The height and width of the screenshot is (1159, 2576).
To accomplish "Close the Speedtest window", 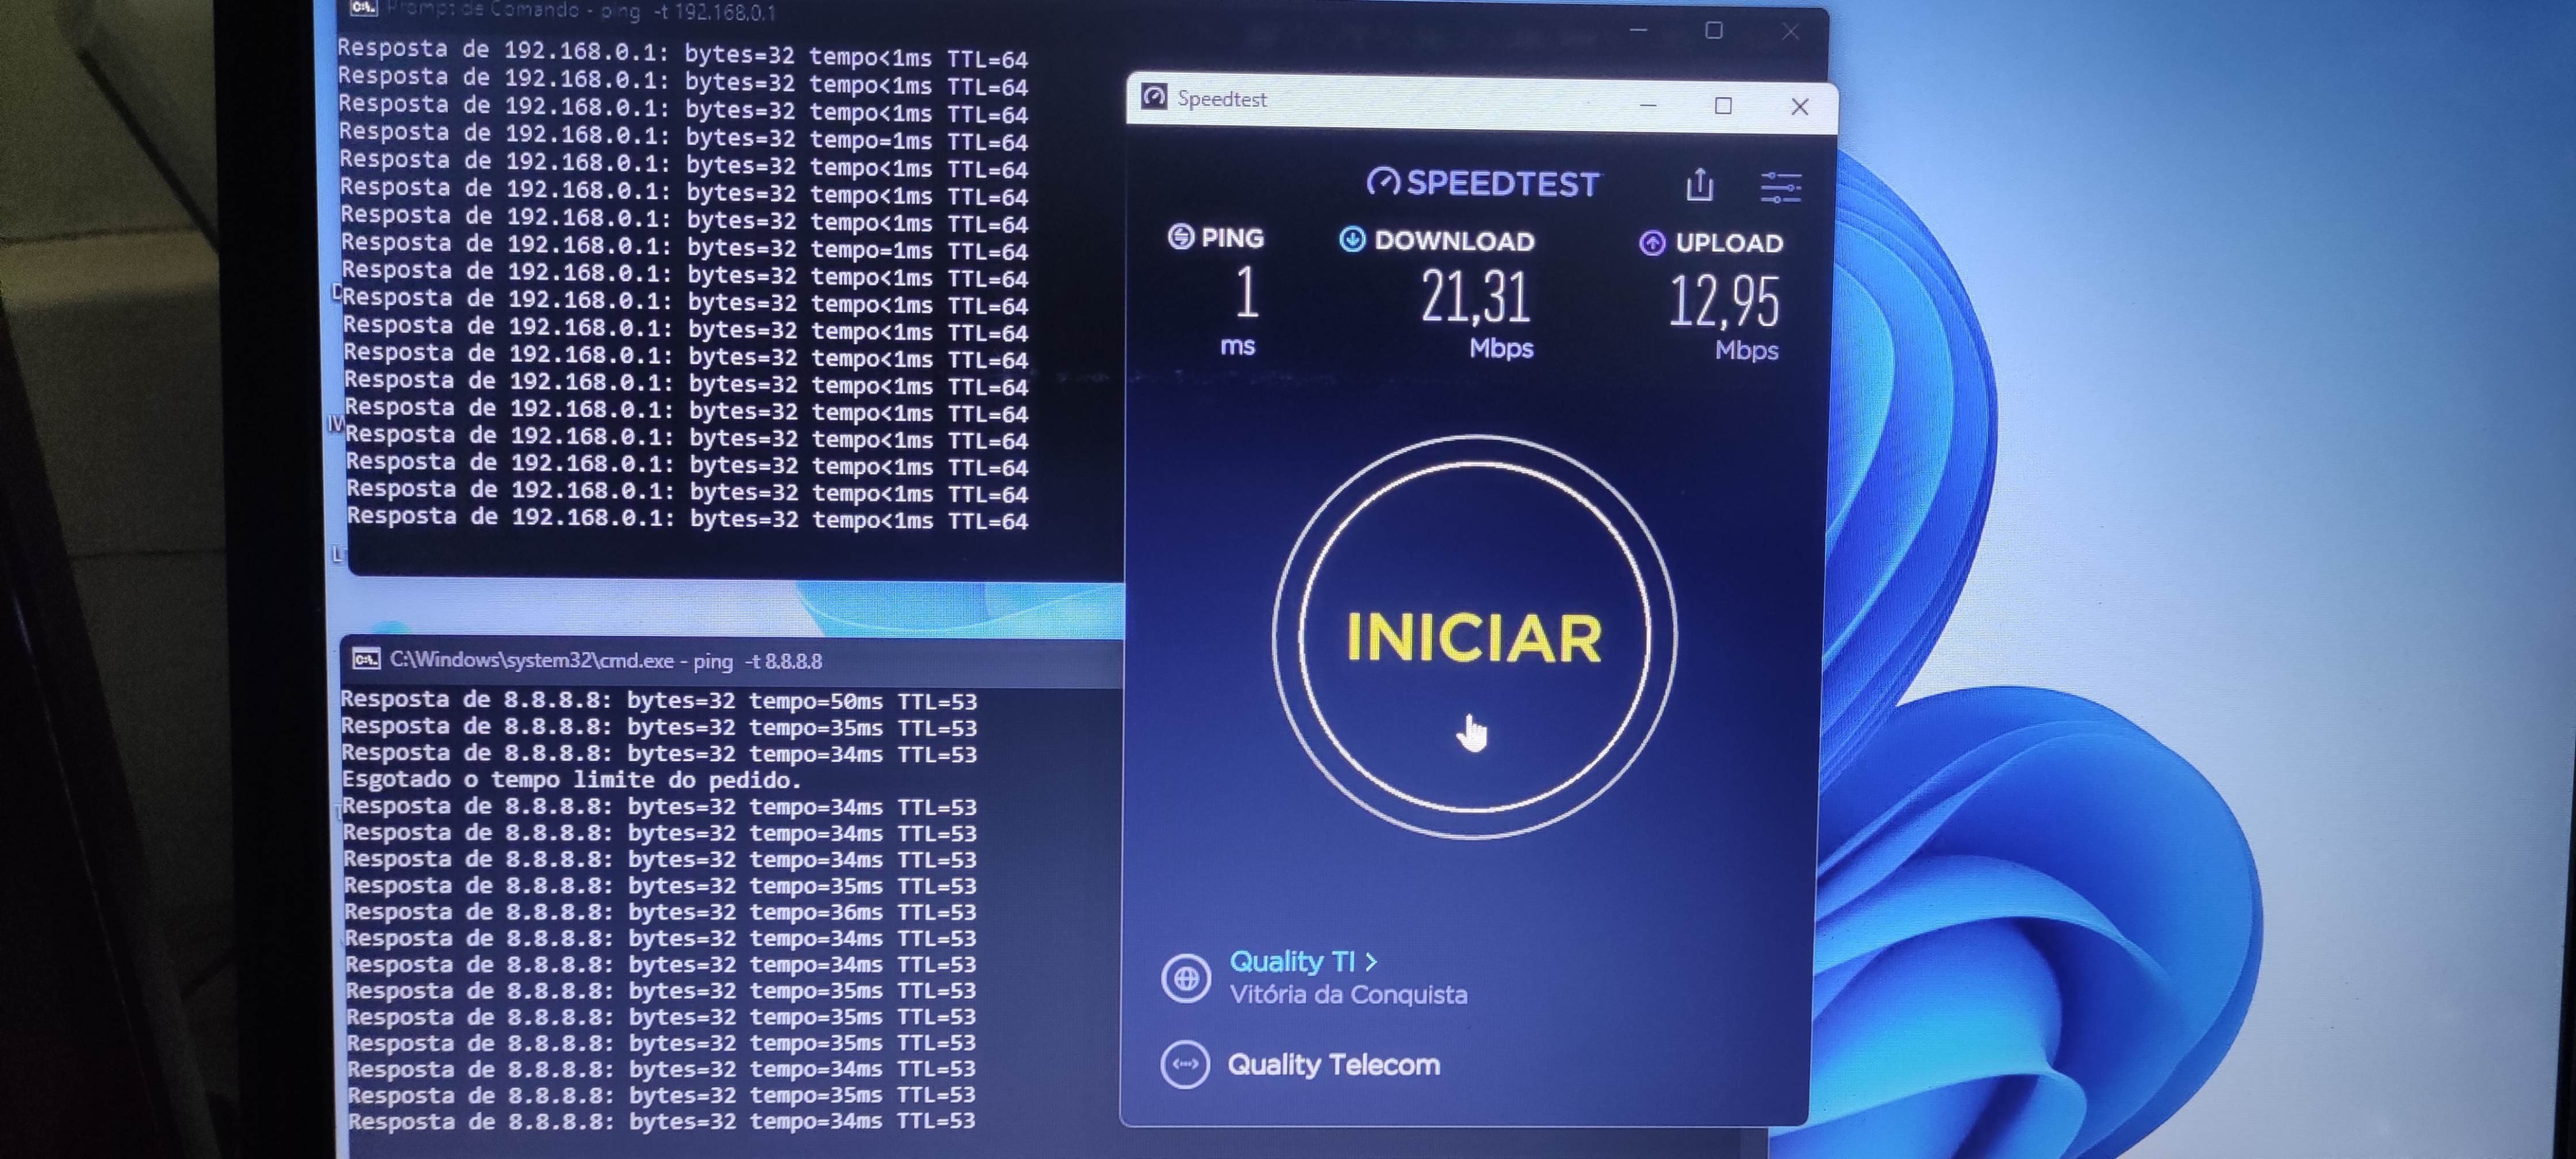I will tap(1799, 106).
